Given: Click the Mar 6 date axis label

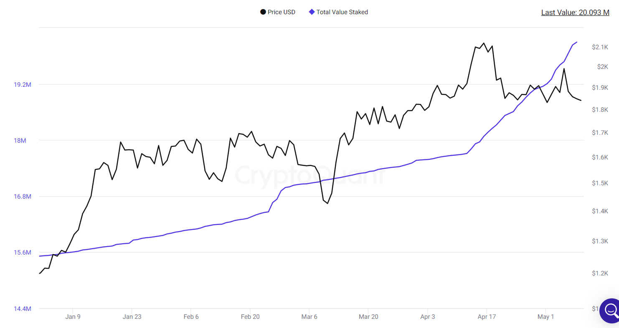Looking at the screenshot, I should pos(309,317).
